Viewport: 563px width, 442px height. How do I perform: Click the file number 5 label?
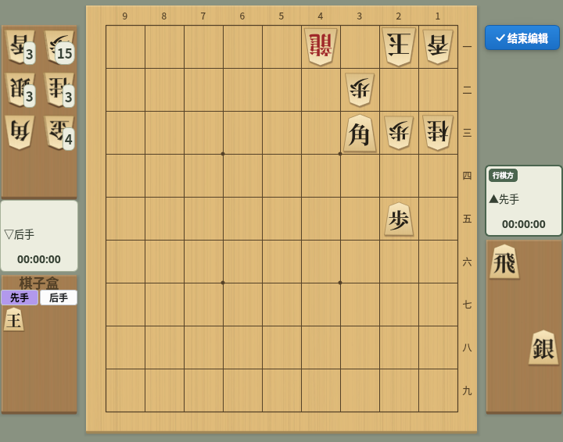click(281, 16)
